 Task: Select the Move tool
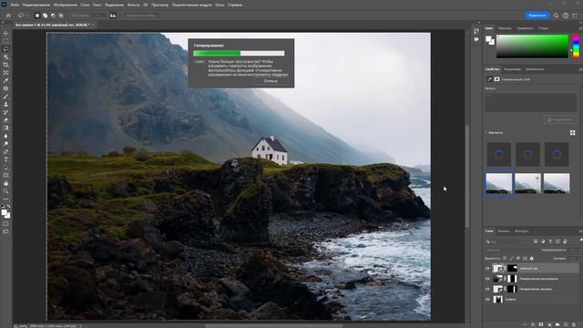coord(5,34)
